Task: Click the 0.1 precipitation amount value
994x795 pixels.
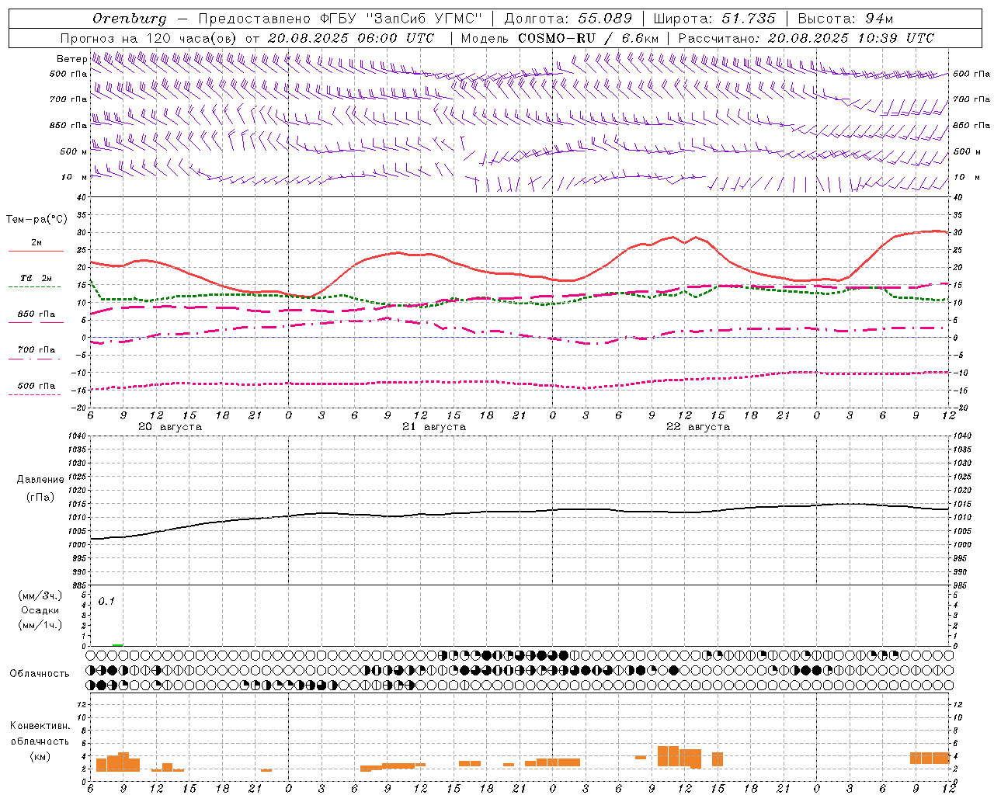Action: (106, 601)
